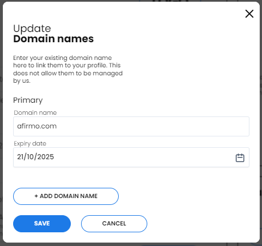Add another domain name entry
262x246 pixels.
tap(66, 196)
